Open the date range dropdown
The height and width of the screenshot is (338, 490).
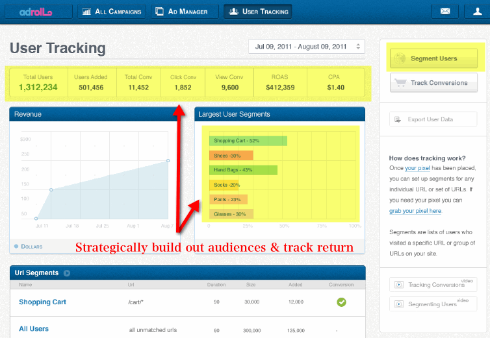click(x=307, y=47)
